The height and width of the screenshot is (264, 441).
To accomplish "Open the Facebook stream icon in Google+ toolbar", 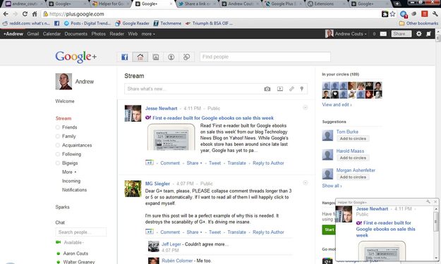I will (x=125, y=57).
